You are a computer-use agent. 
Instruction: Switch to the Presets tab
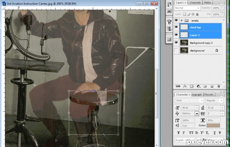(x=209, y=94)
